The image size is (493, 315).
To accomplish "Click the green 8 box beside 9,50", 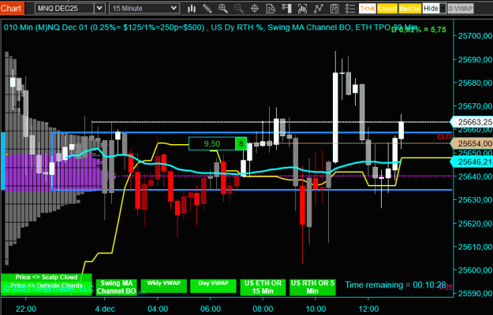I will [241, 143].
